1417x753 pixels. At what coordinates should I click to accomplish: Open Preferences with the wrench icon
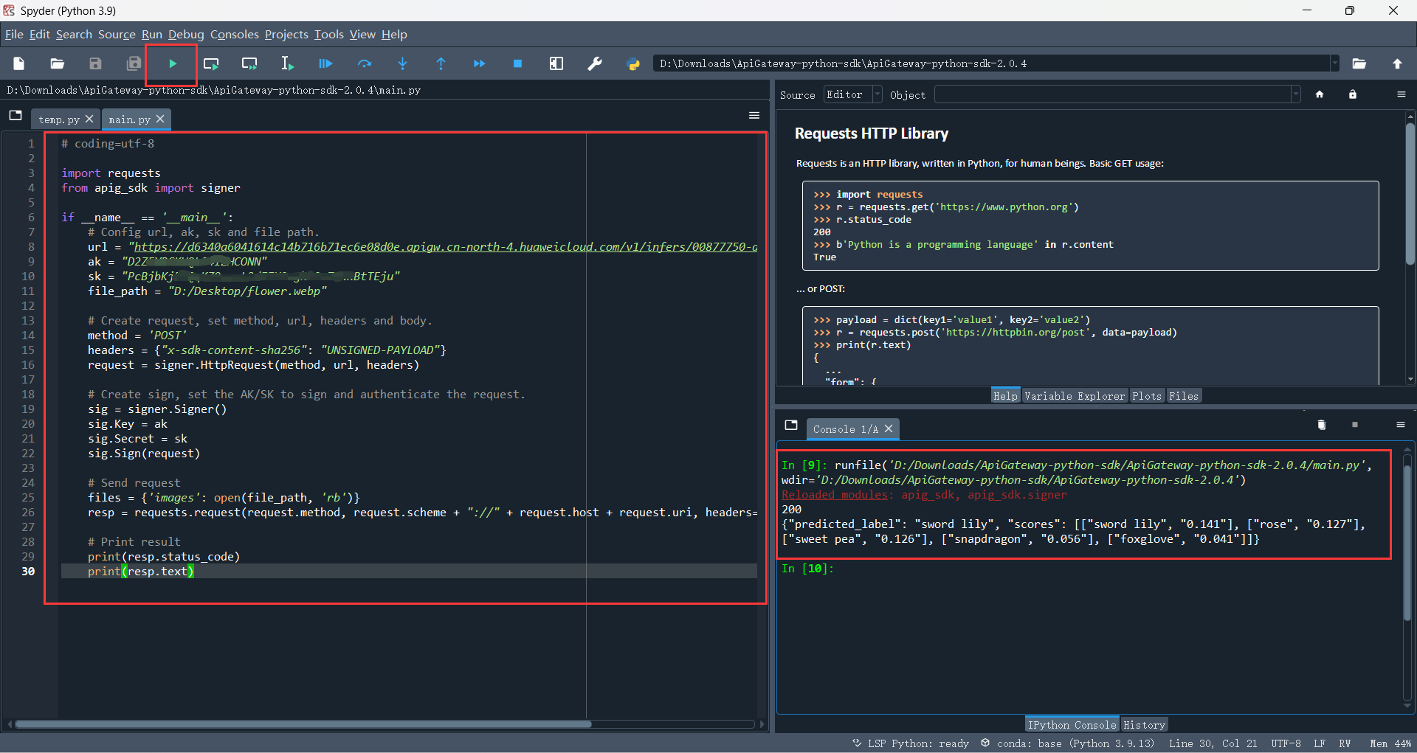point(594,64)
